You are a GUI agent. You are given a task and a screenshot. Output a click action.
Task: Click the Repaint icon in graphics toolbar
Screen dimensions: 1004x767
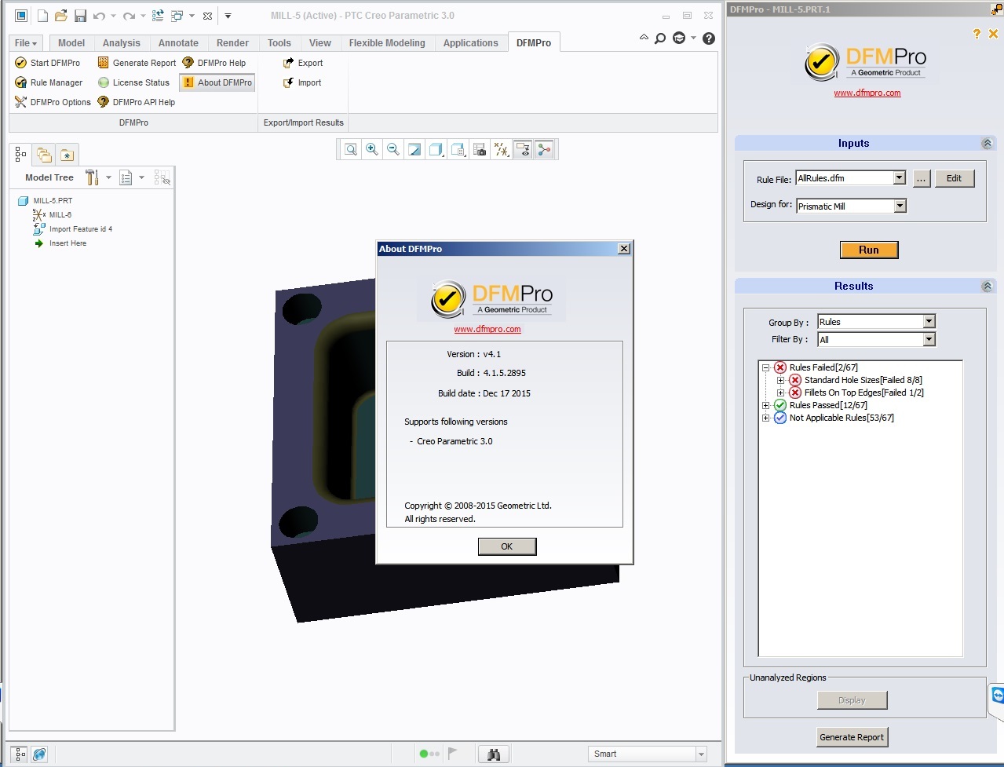pyautogui.click(x=414, y=149)
